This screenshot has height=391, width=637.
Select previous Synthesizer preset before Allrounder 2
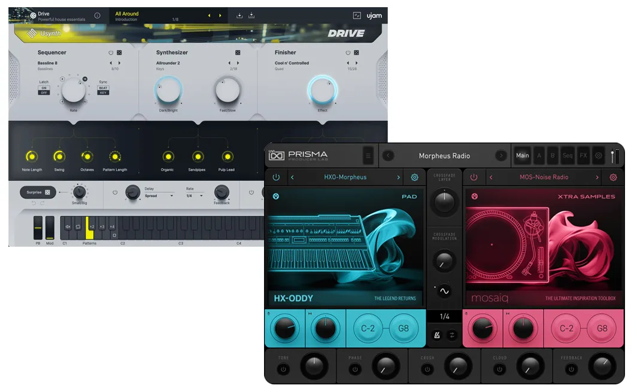click(x=229, y=63)
